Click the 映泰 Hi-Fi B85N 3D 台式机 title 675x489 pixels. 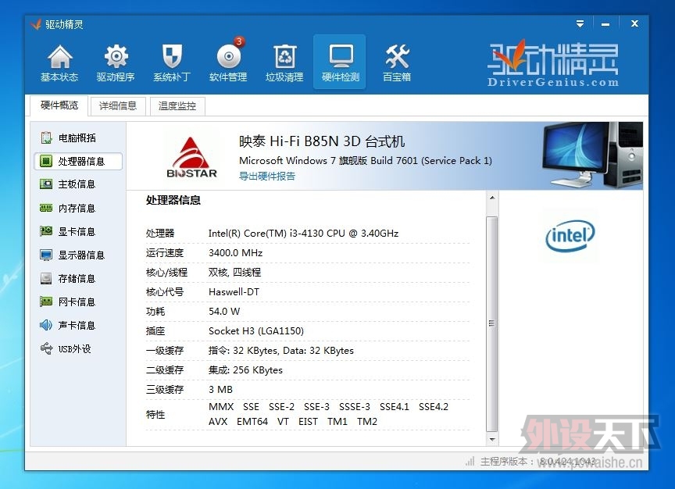(322, 141)
